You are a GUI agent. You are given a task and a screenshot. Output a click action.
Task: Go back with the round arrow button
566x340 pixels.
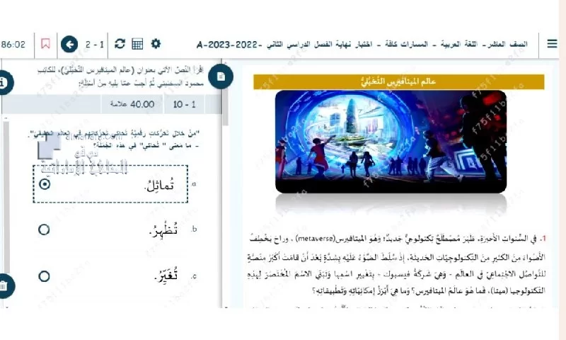click(x=69, y=45)
